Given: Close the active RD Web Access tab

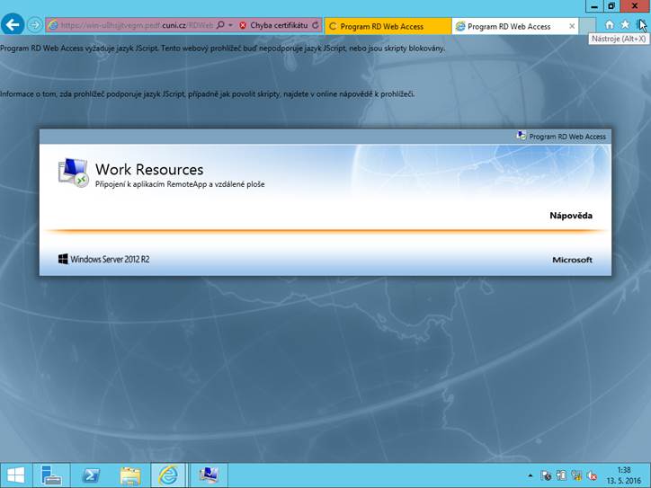Looking at the screenshot, I should point(572,26).
